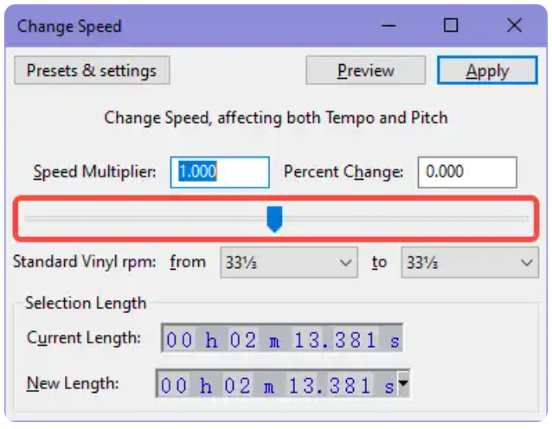Apply the speed change
552x429 pixels.
pyautogui.click(x=487, y=70)
